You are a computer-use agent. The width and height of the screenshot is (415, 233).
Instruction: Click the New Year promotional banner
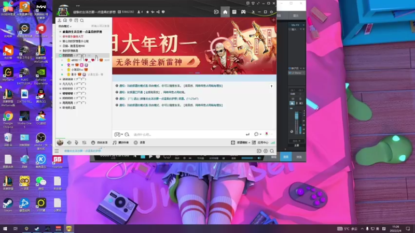[194, 46]
